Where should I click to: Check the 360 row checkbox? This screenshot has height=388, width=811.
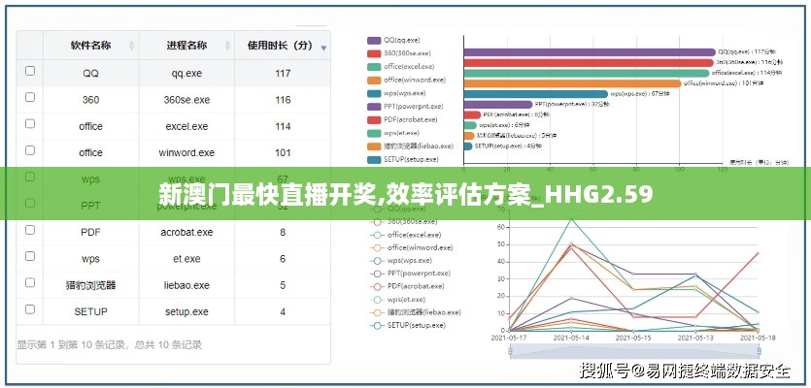30,97
